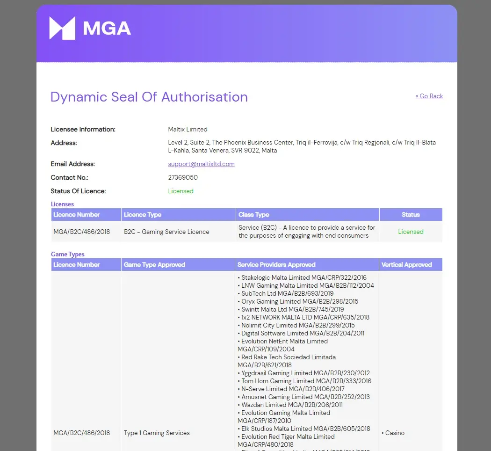Image resolution: width=491 pixels, height=451 pixels.
Task: Click the Status column header
Action: [x=411, y=215]
